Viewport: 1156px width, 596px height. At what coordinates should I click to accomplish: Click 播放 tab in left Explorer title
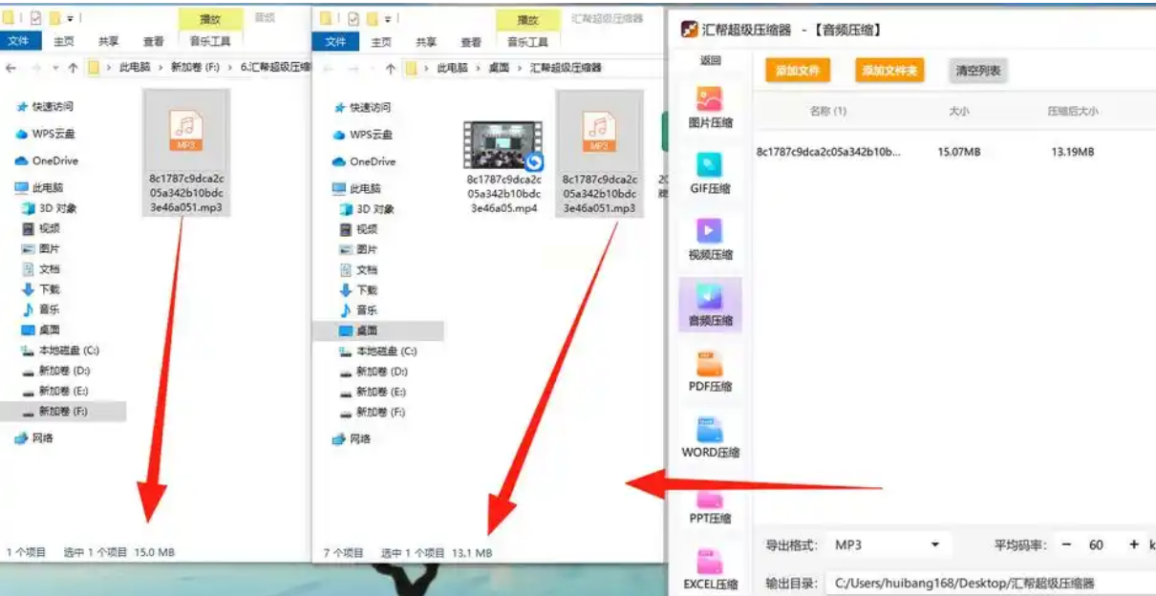[209, 18]
